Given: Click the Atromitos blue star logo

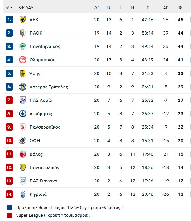Looking at the screenshot, I should click(x=22, y=114).
